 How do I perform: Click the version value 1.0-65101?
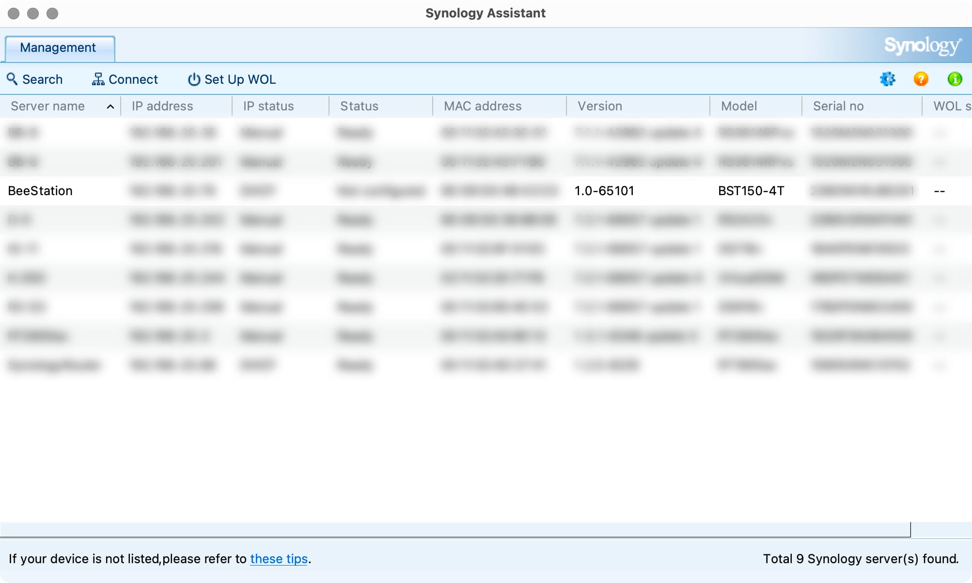coord(604,191)
